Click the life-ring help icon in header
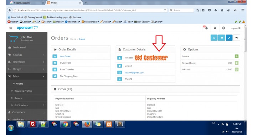The image size is (253, 135). (223, 28)
